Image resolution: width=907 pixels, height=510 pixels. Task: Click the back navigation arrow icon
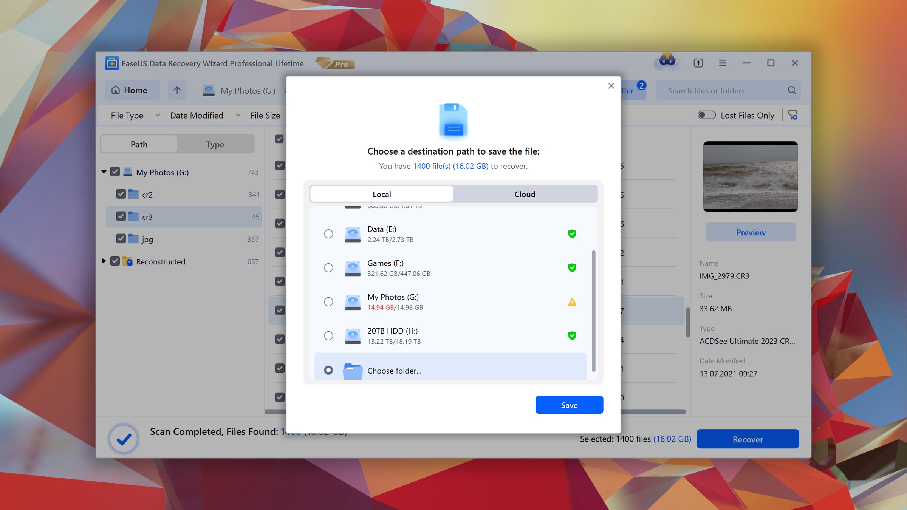[x=178, y=90]
